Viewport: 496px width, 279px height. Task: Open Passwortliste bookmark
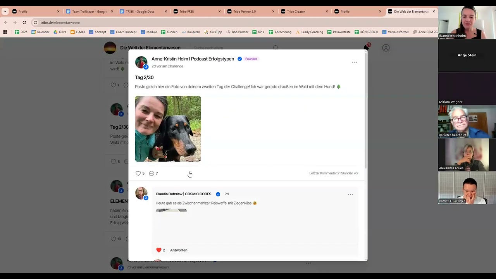click(339, 32)
